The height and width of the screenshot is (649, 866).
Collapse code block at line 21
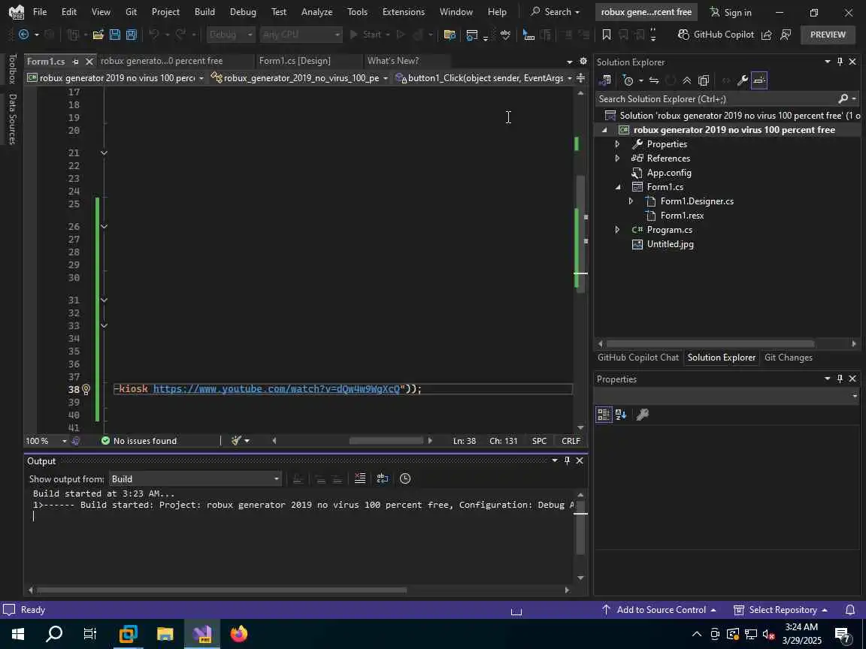(104, 153)
